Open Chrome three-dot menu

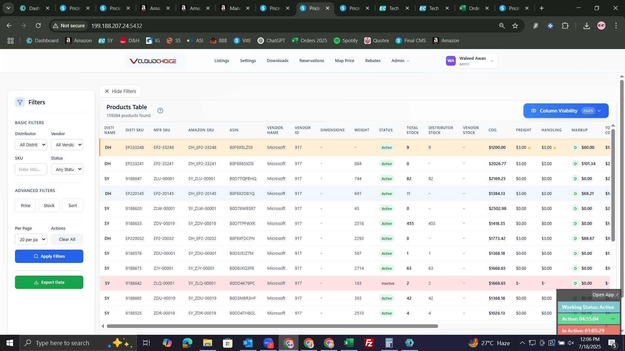point(616,26)
